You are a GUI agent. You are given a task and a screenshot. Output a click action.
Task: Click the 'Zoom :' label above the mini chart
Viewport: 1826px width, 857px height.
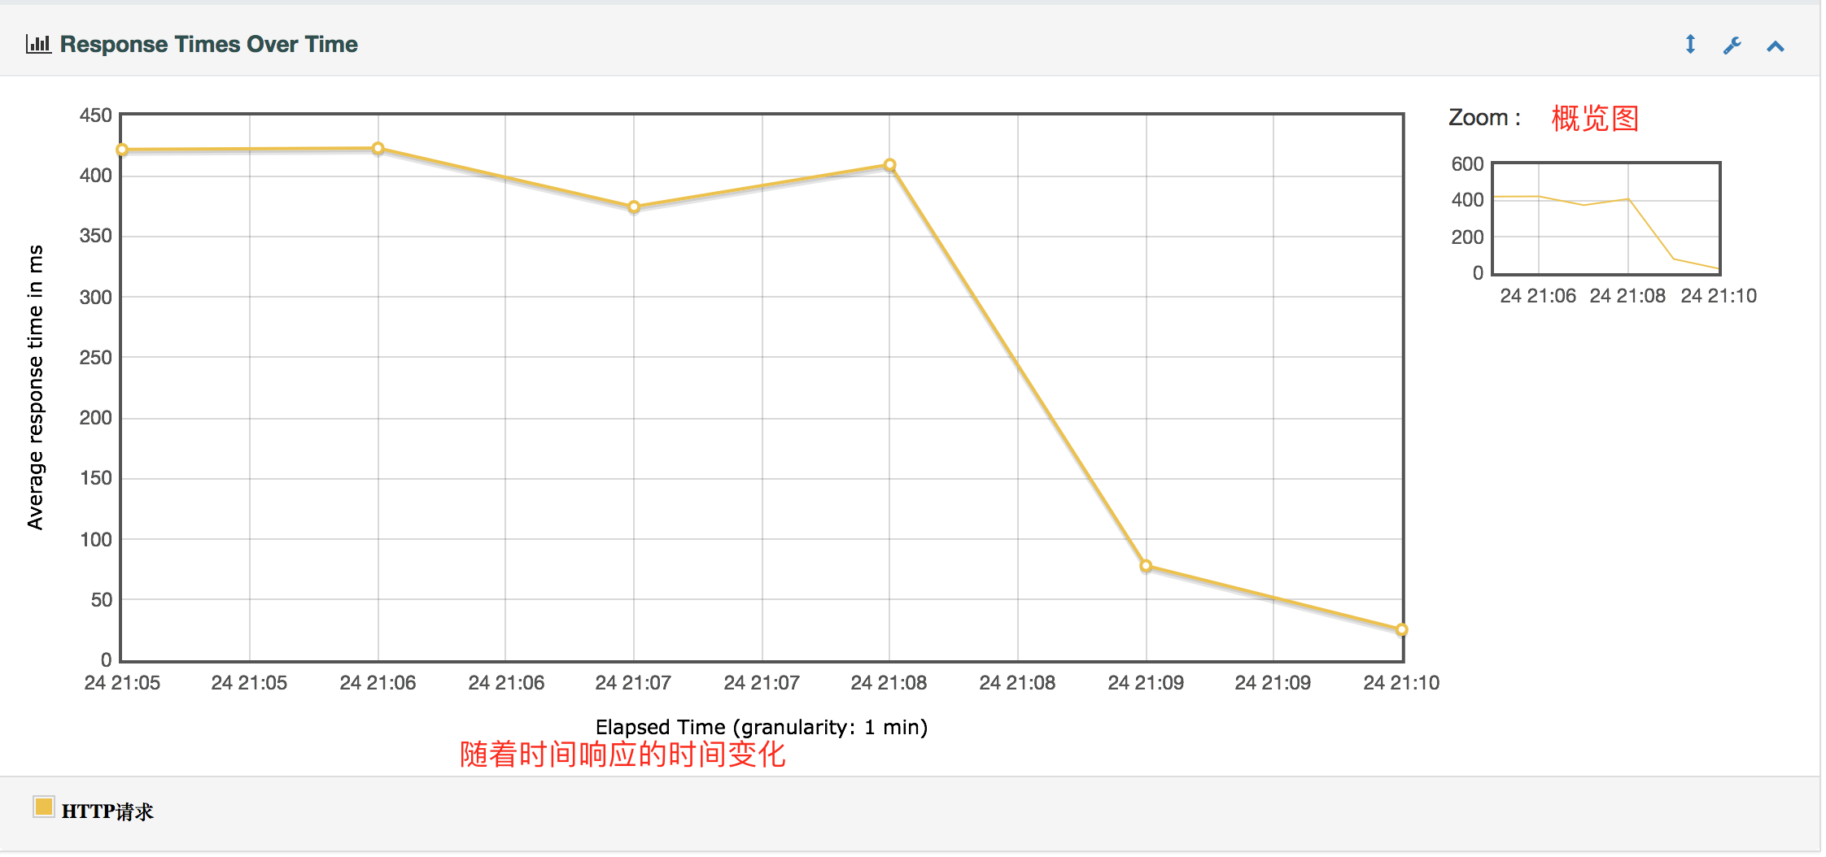(1483, 118)
